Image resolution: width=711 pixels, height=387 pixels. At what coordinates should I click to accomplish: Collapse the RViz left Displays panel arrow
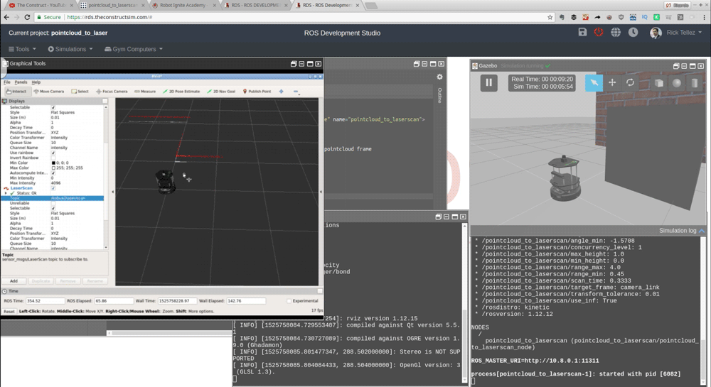click(x=112, y=192)
